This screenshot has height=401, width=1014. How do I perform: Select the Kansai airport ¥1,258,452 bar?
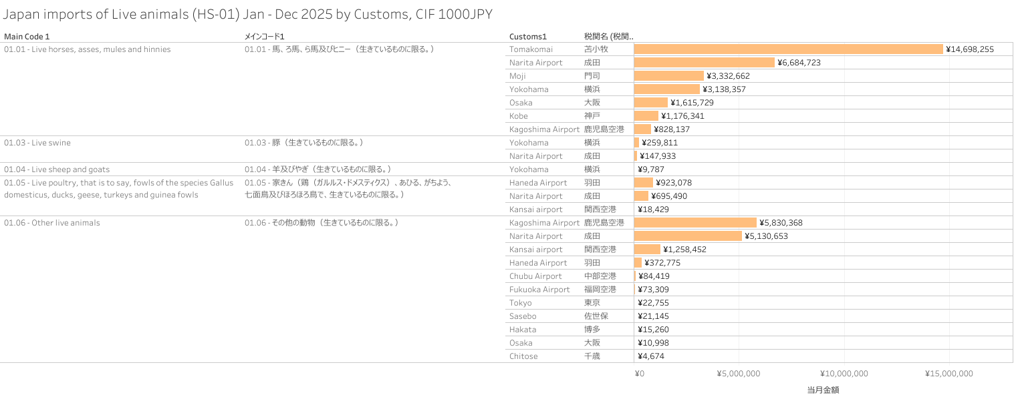(647, 250)
